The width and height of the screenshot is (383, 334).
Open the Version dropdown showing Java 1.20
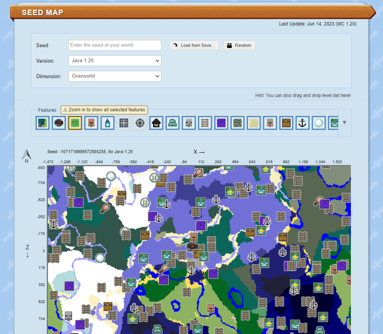(115, 61)
